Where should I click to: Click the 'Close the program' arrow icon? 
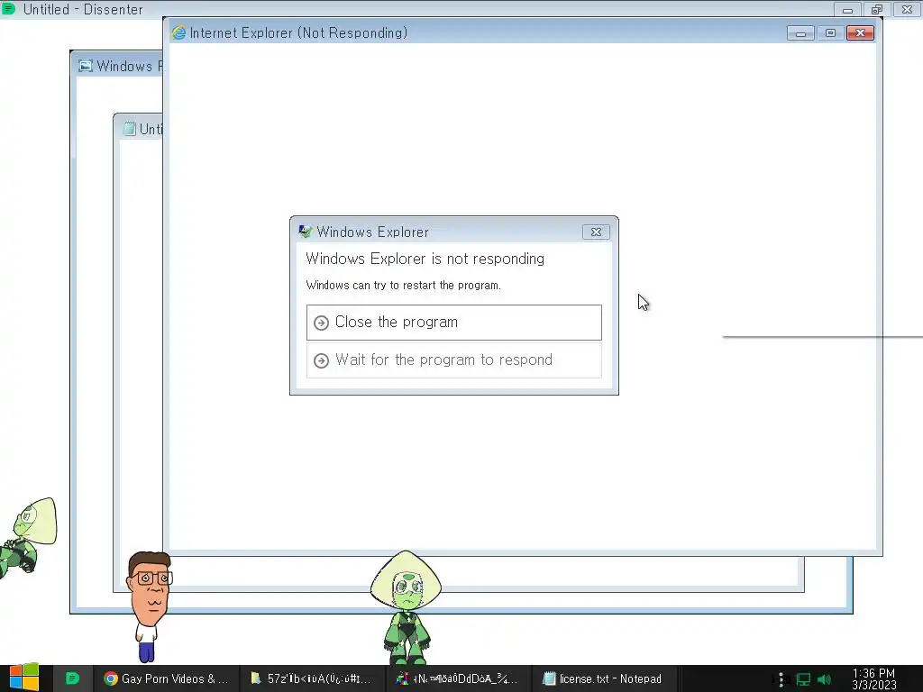pyautogui.click(x=321, y=323)
